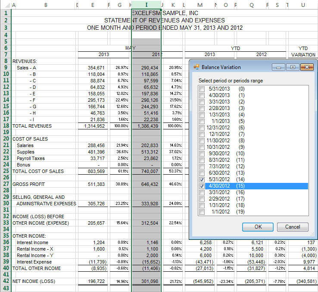The height and width of the screenshot is (292, 318).
Task: Cancel the period selection dialog
Action: coord(293,227)
